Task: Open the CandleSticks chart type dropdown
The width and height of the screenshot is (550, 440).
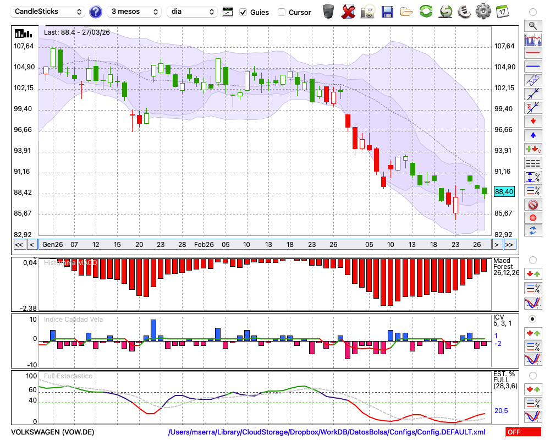Action: (48, 12)
